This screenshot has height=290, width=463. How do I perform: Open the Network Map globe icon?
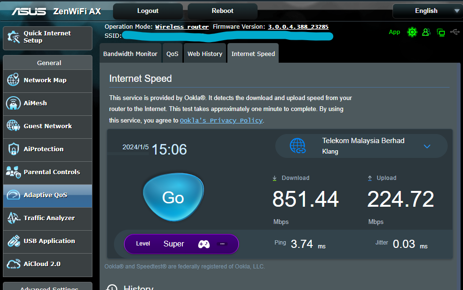pos(13,79)
